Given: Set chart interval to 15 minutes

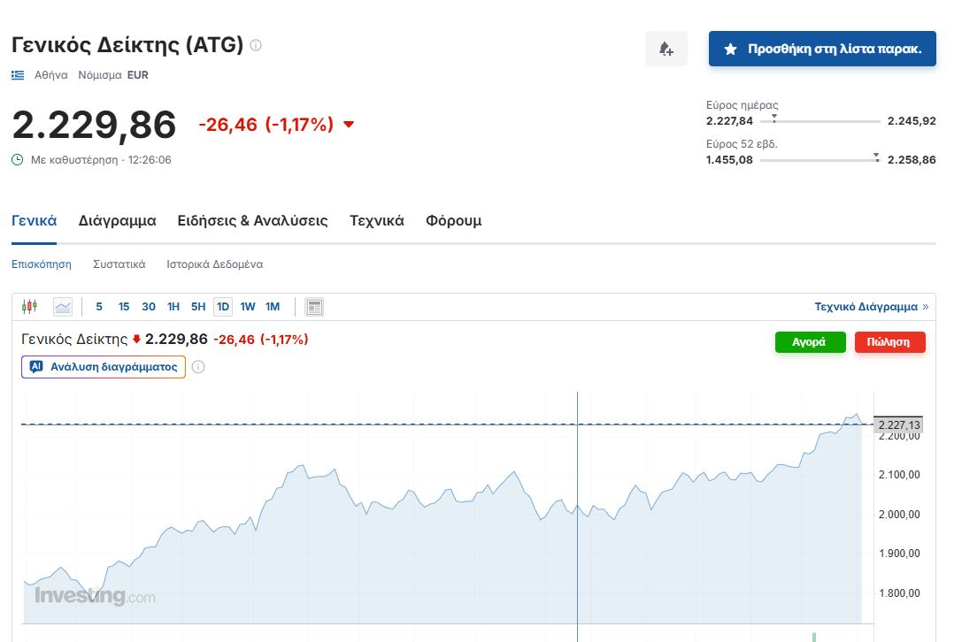Looking at the screenshot, I should tap(124, 307).
